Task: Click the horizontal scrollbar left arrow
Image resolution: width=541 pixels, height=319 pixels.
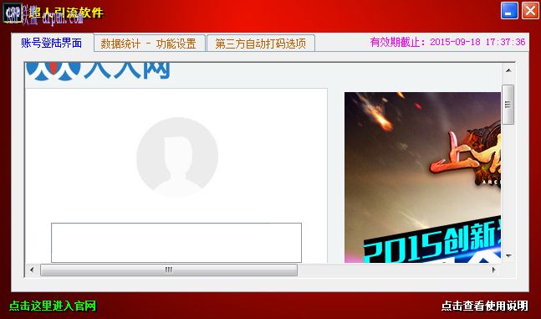Action: 32,270
